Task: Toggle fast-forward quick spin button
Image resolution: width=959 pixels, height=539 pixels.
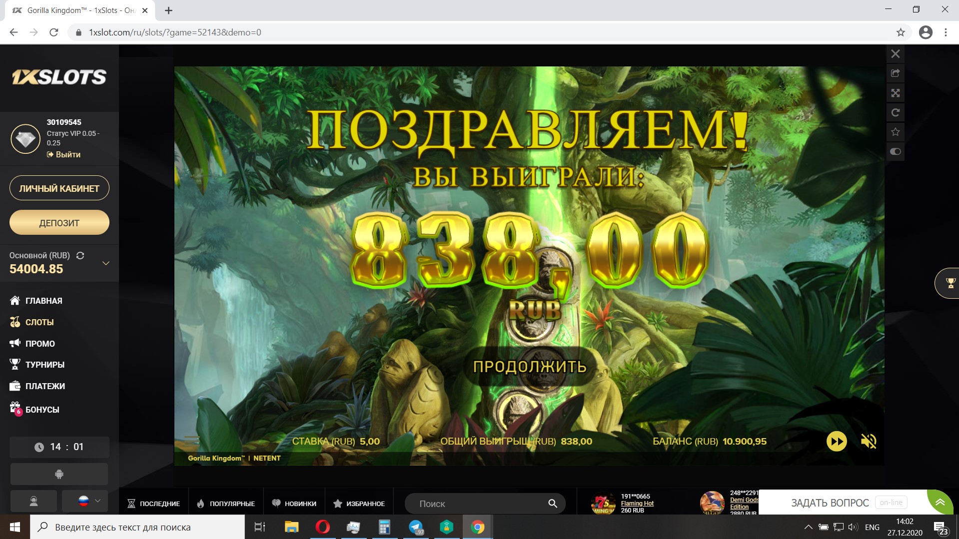Action: 836,441
